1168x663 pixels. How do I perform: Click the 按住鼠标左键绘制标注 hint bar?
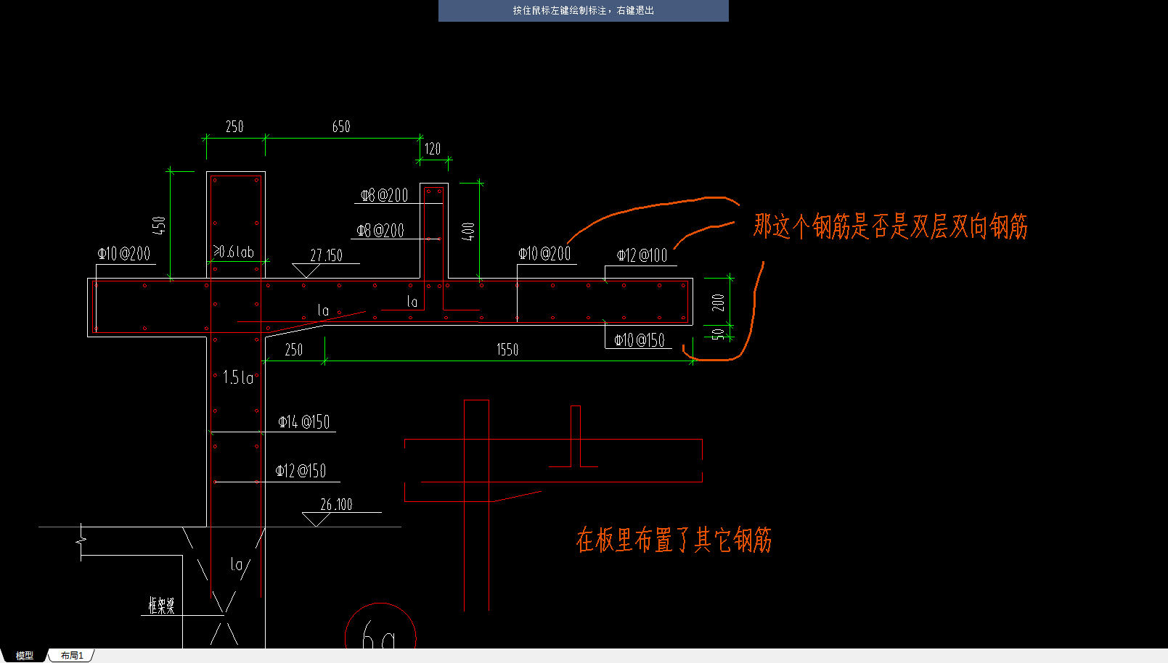click(583, 11)
